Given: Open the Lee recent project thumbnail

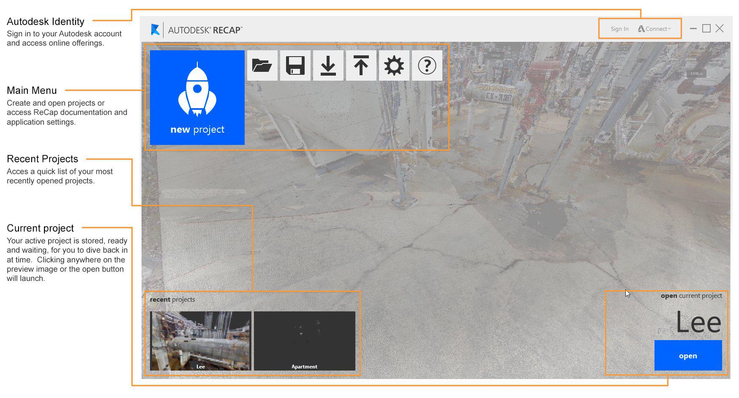Looking at the screenshot, I should point(201,341).
